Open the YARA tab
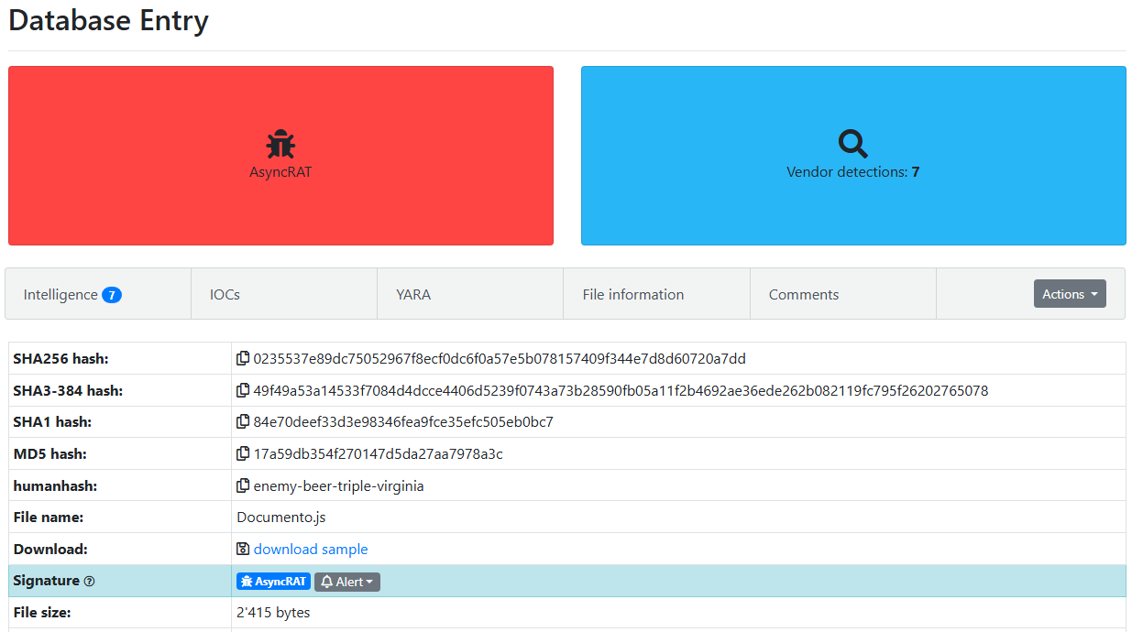The height and width of the screenshot is (632, 1143). pyautogui.click(x=413, y=293)
